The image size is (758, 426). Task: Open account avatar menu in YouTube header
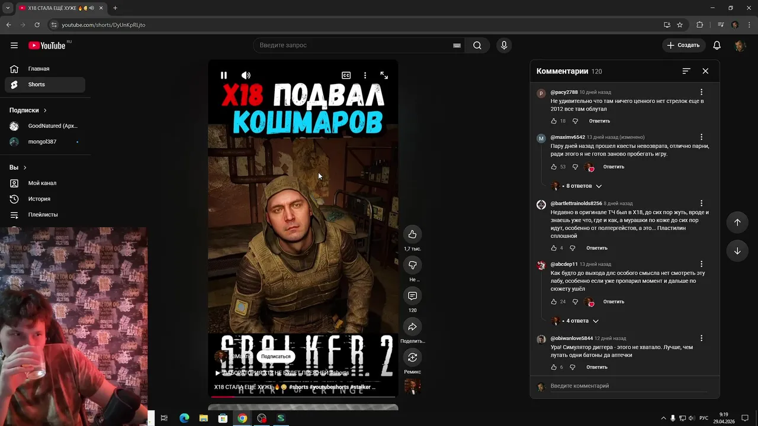[740, 46]
